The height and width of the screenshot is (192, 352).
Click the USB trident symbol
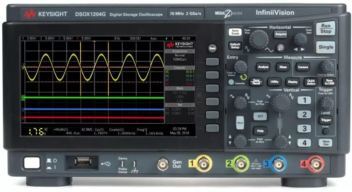(x=106, y=164)
